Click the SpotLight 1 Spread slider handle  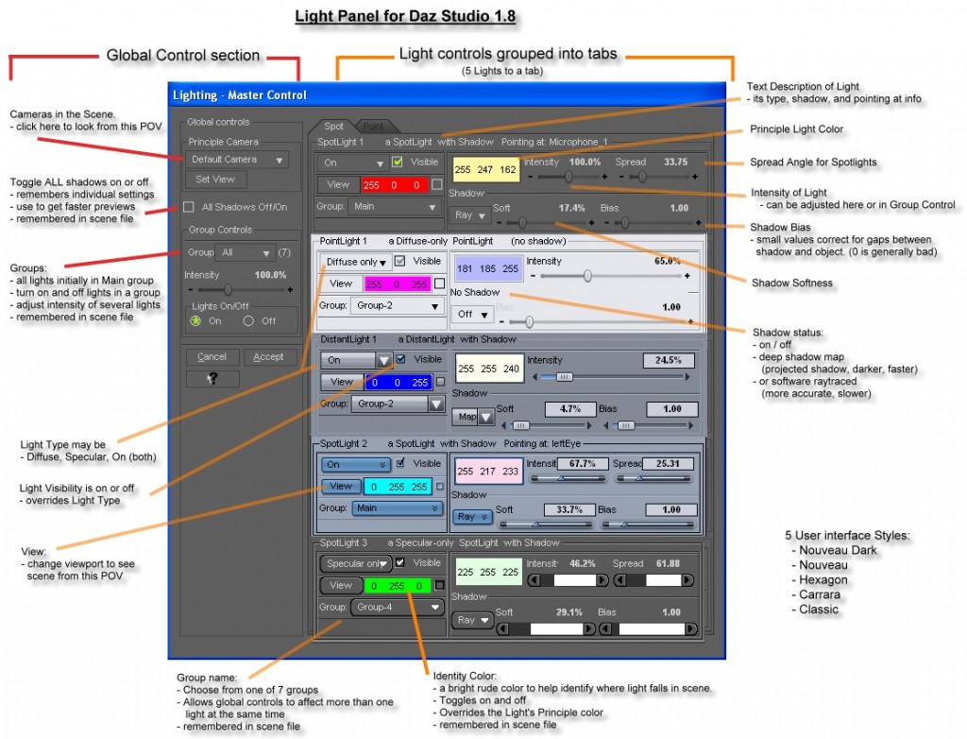[642, 177]
